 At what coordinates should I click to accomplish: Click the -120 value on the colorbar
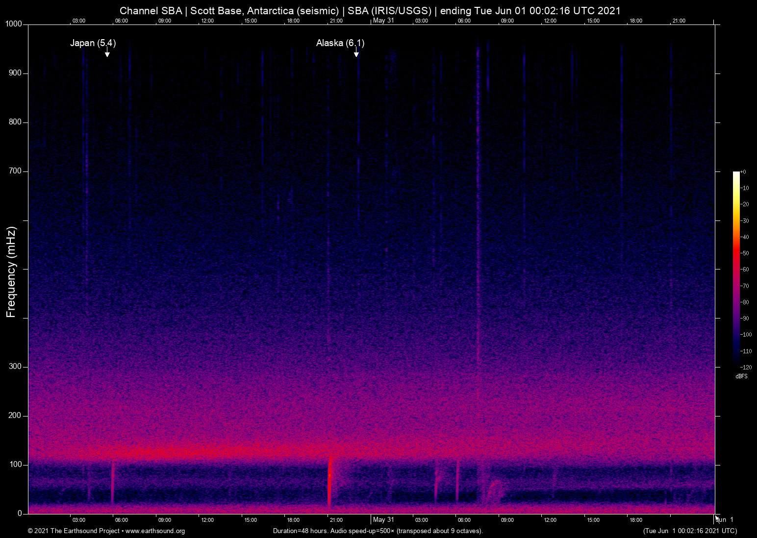pos(746,367)
